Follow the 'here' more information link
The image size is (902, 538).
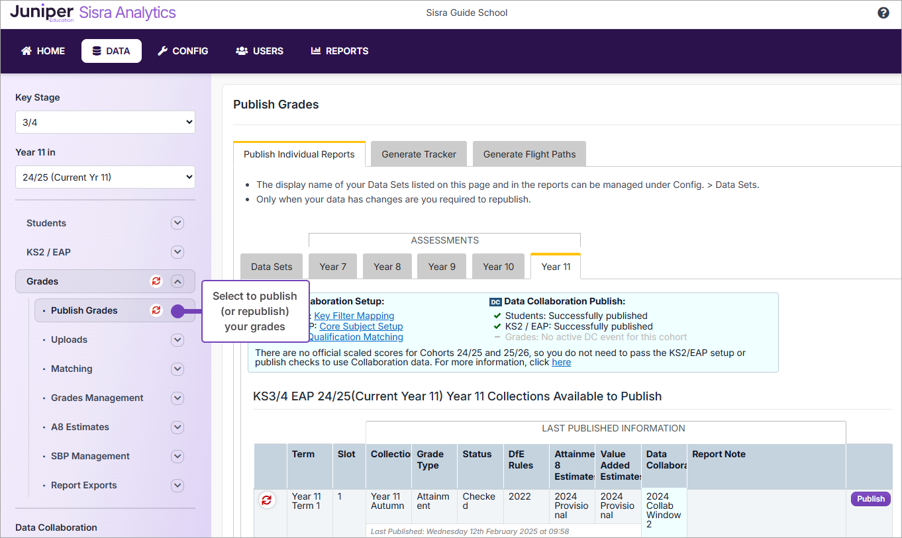(561, 363)
